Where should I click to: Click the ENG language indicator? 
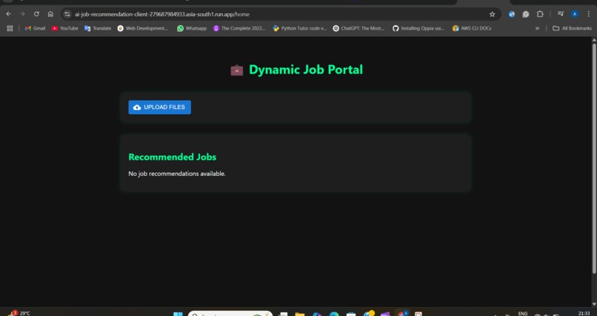[x=523, y=313]
